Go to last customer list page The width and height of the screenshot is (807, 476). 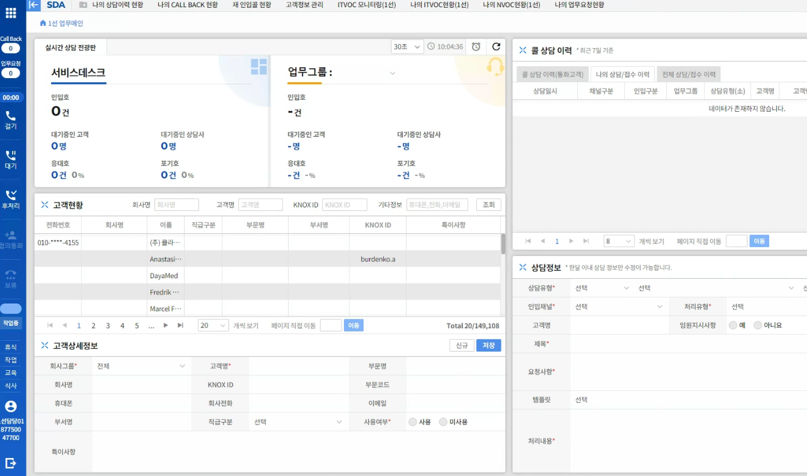(x=180, y=325)
